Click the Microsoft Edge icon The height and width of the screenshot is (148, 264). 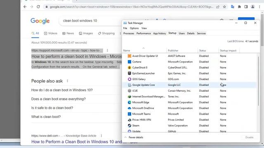point(129,102)
